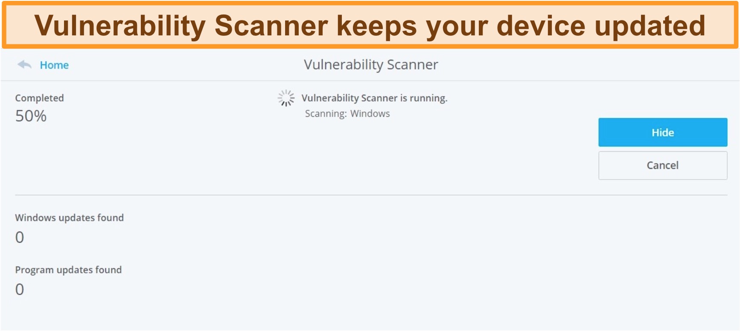Click the Completed label
Viewport: 740px width, 333px height.
[39, 98]
